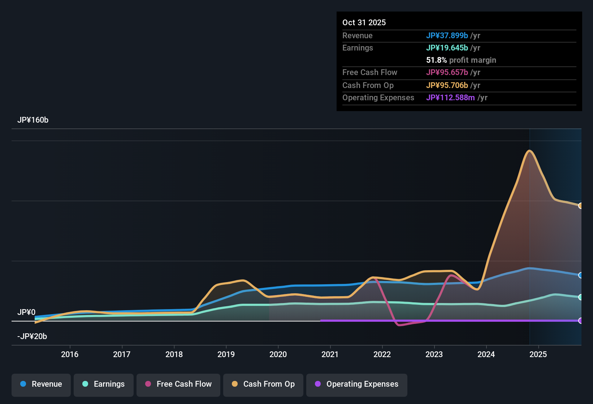Screen dimensions: 593x404
Task: Toggle the Operating Expenses legend entry off
Action: click(356, 384)
